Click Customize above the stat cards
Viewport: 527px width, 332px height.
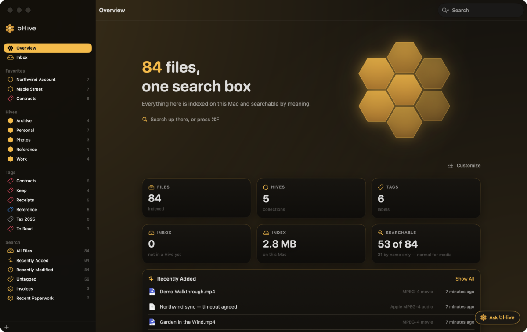pos(464,165)
